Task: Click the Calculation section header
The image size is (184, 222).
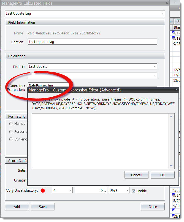Action: pos(85,56)
